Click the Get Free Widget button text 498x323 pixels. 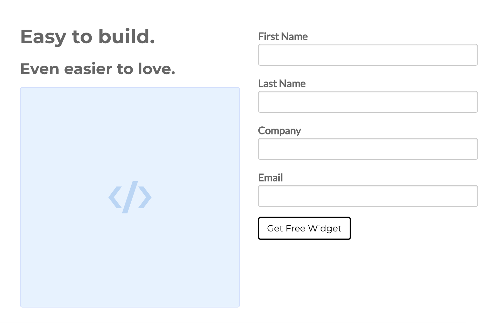(x=304, y=228)
